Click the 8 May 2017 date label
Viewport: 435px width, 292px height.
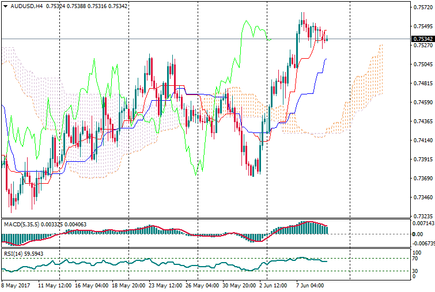[16, 286]
